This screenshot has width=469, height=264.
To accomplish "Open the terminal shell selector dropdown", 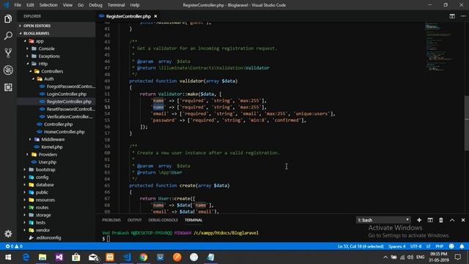I will click(383, 220).
